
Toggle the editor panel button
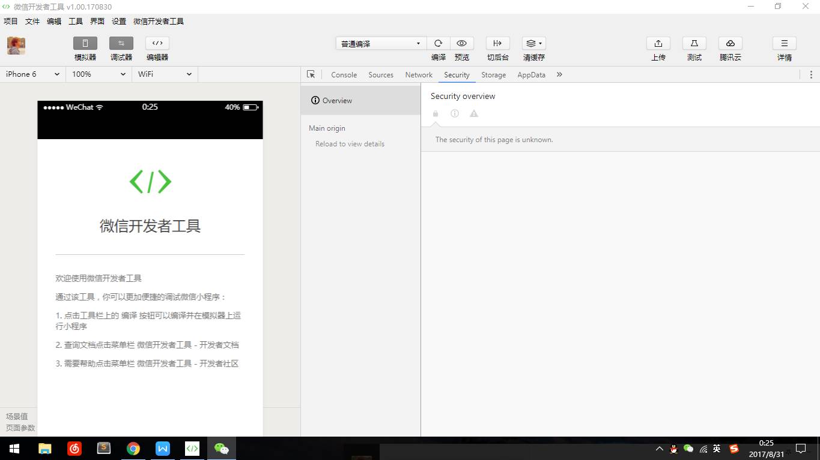click(x=157, y=43)
